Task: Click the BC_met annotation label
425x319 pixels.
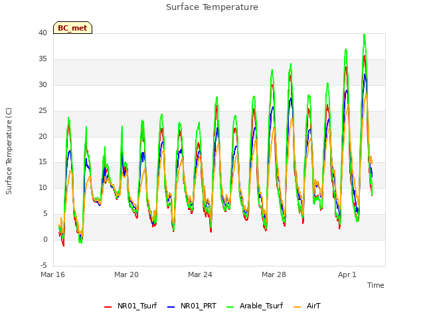Action: tap(72, 28)
